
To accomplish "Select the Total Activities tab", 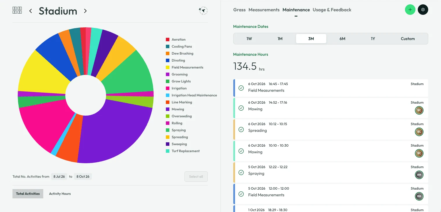I will point(28,194).
